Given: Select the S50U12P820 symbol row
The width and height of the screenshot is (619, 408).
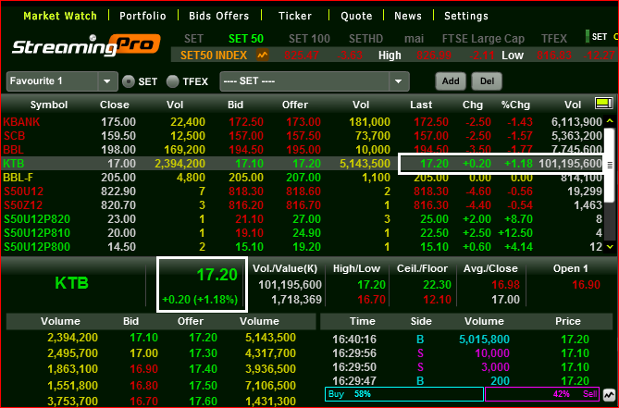Looking at the screenshot, I should [303, 219].
